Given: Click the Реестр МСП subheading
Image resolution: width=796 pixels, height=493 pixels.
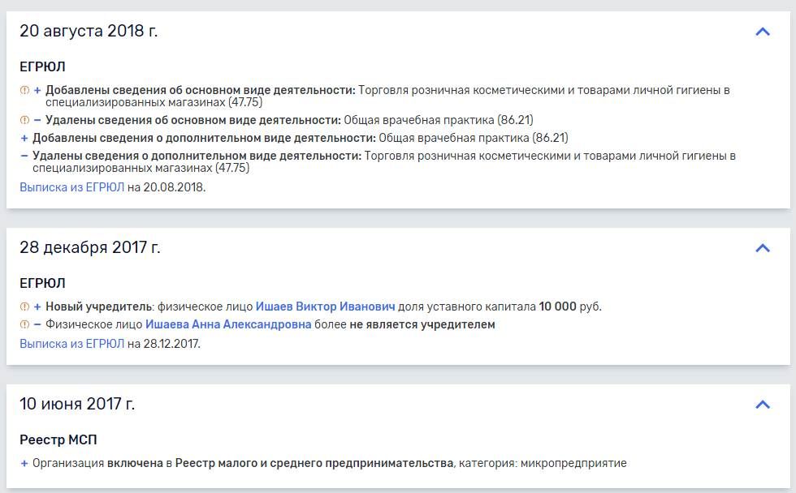Looking at the screenshot, I should point(58,439).
